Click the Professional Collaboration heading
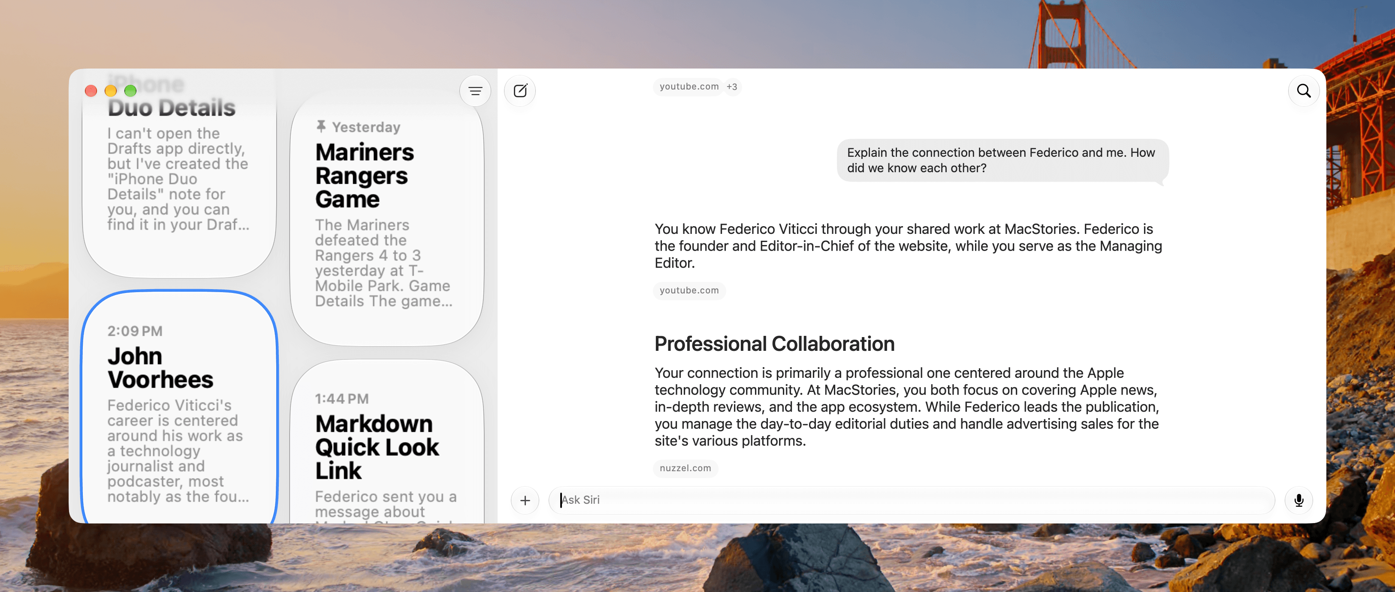The height and width of the screenshot is (592, 1395). pyautogui.click(x=774, y=344)
